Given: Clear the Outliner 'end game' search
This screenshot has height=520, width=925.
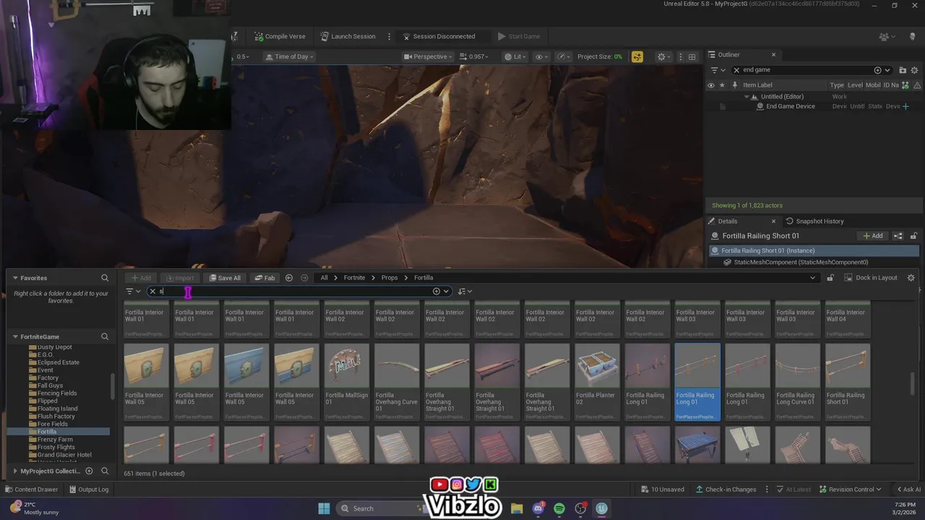Looking at the screenshot, I should click(736, 70).
